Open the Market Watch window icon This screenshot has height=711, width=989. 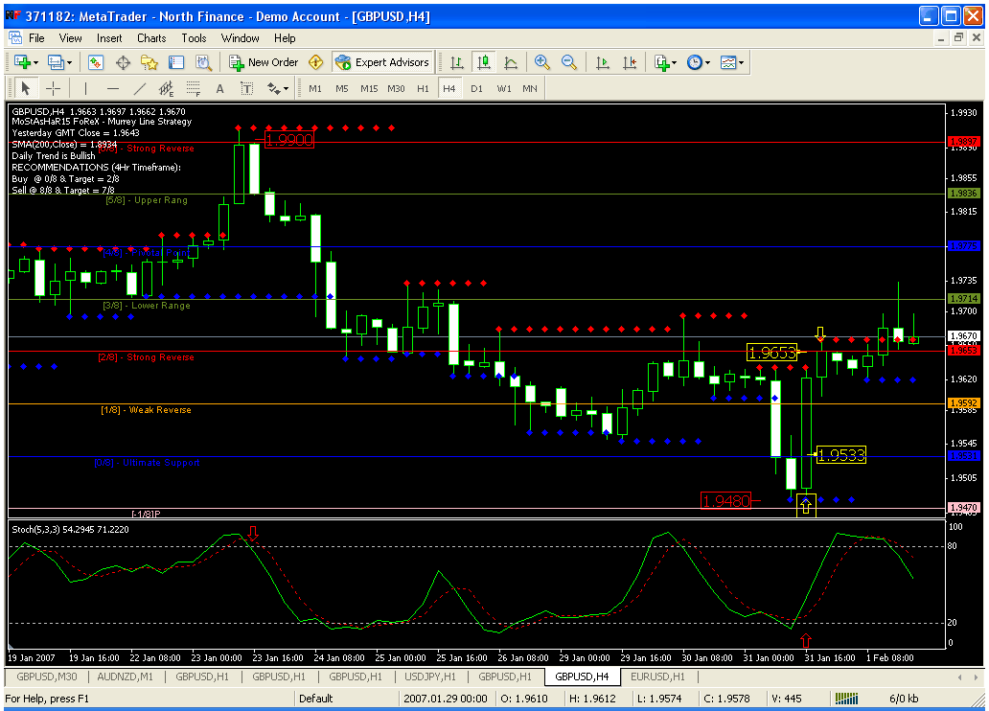[x=96, y=62]
